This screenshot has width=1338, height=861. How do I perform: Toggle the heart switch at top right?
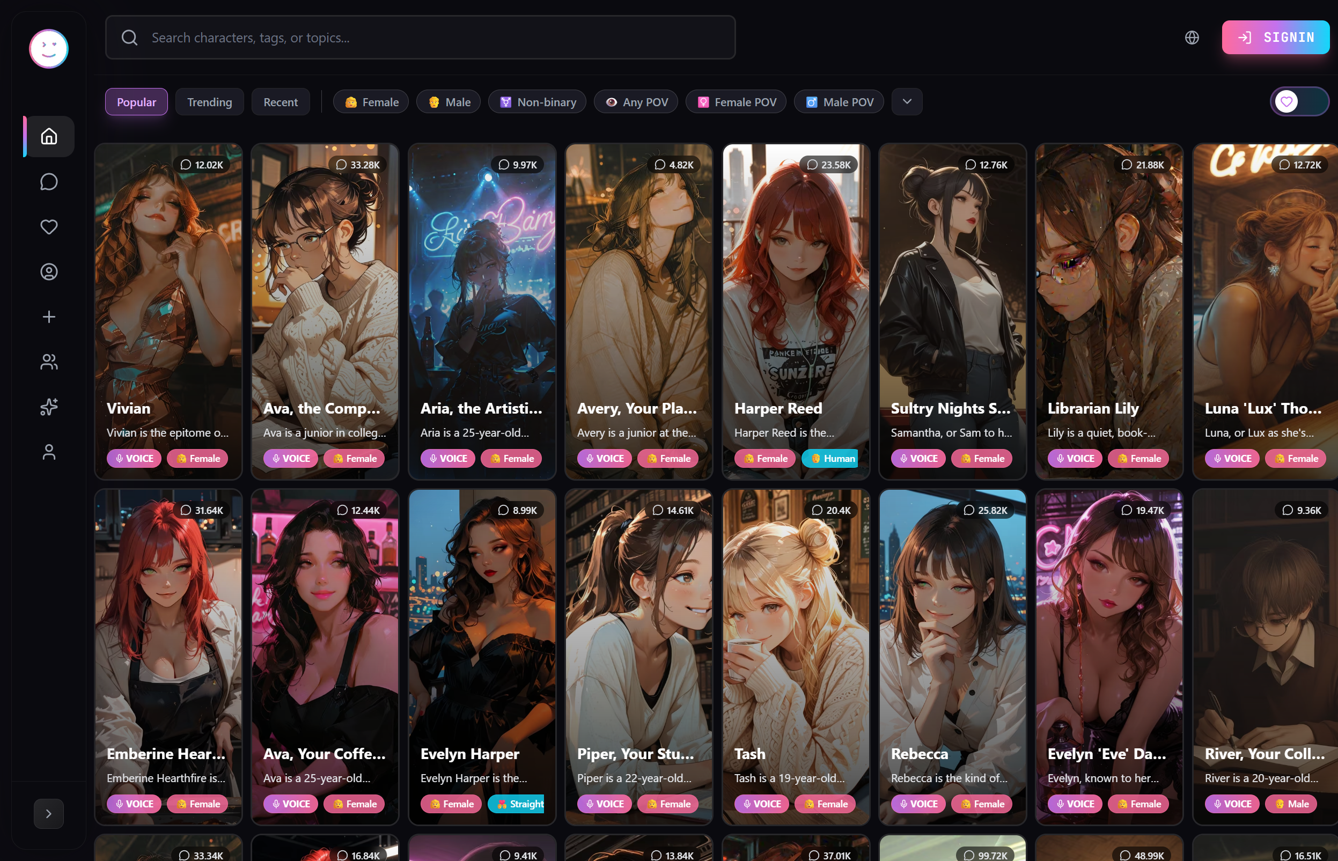1299,102
